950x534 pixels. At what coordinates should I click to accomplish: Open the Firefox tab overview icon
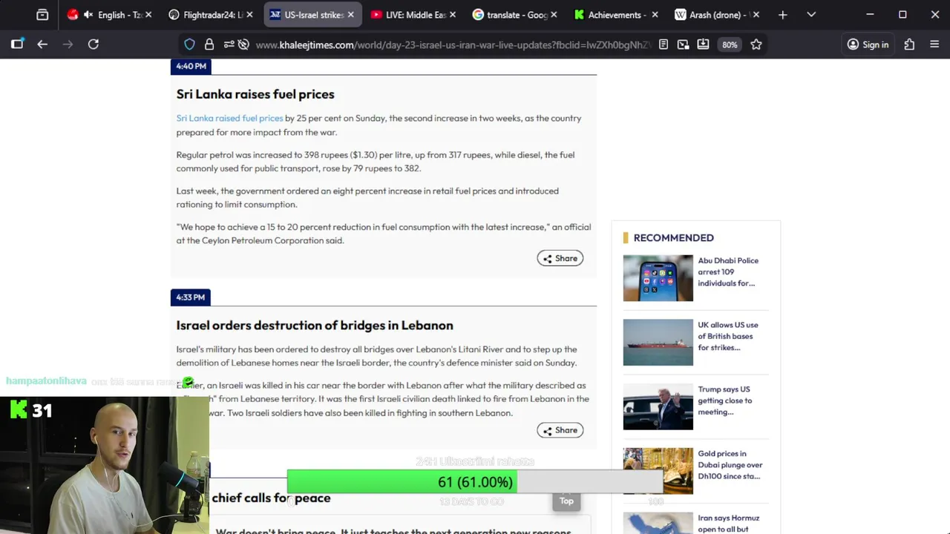pos(42,15)
